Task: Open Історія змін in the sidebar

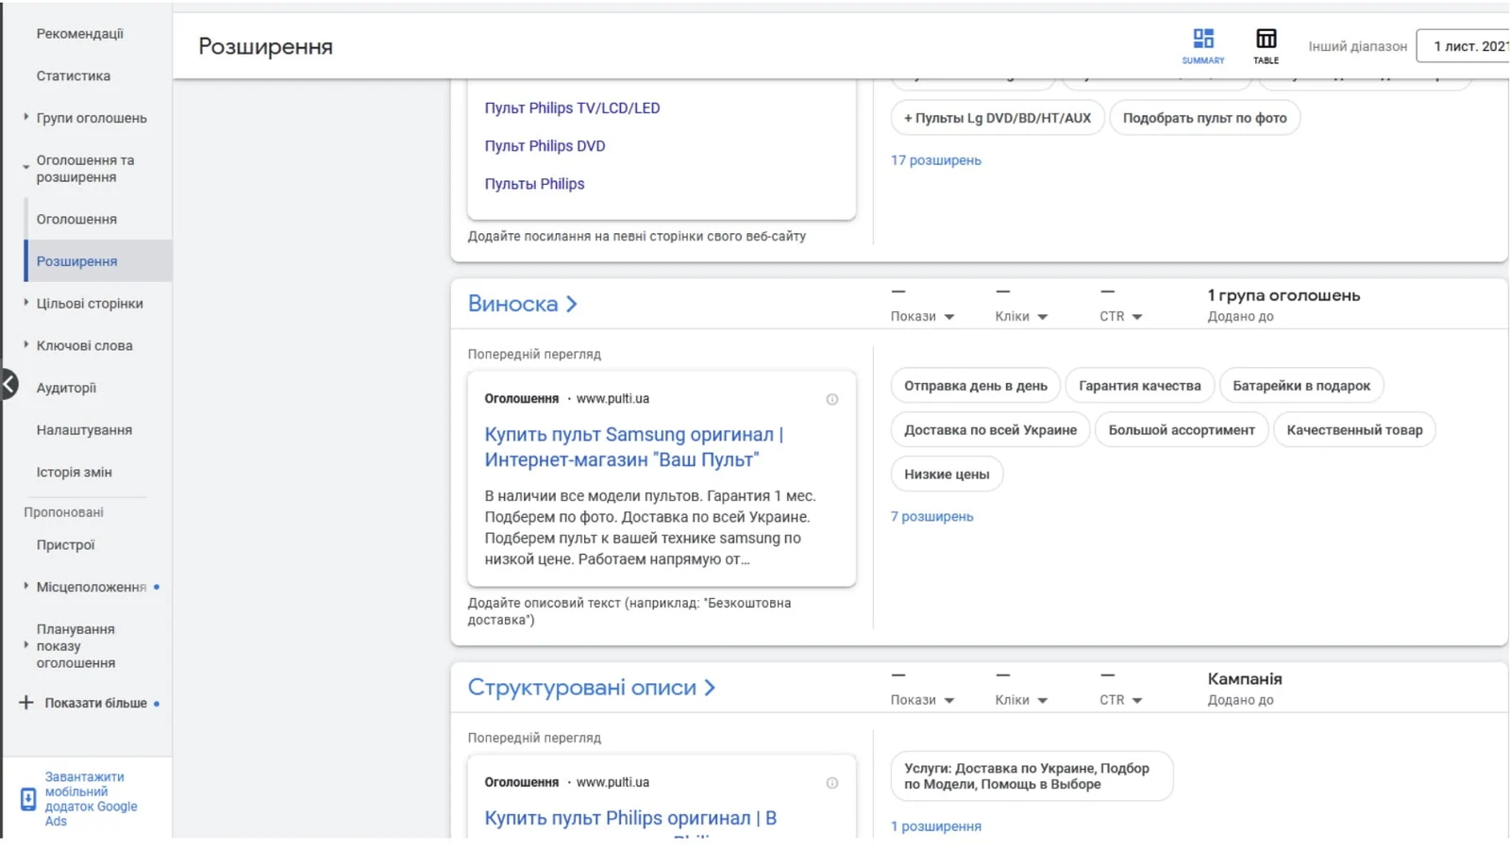Action: pos(74,473)
